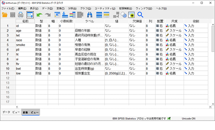Image resolution: width=215 pixels, height=130 pixels.
Task: Open the Recall recent dialogs icon
Action: point(30,15)
